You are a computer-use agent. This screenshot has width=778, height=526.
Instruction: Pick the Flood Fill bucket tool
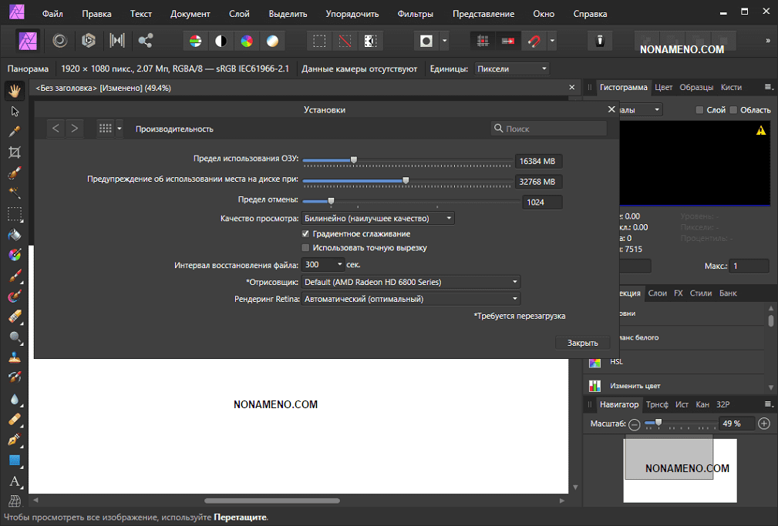pos(15,234)
